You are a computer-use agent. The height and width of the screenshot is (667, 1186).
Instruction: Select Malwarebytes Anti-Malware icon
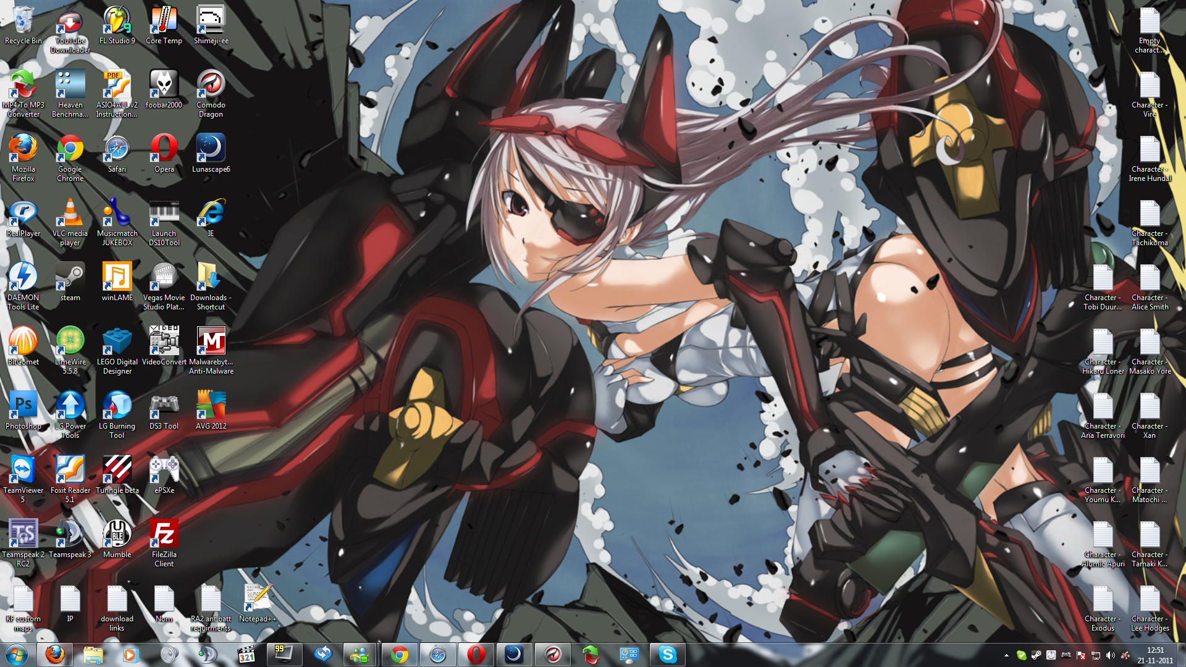[211, 351]
